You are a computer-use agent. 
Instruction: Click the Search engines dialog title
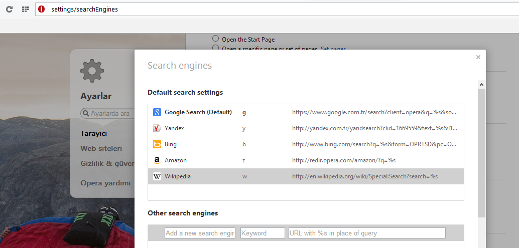[x=180, y=66]
